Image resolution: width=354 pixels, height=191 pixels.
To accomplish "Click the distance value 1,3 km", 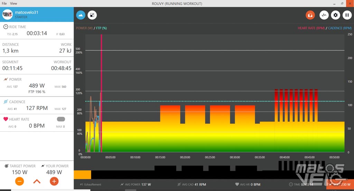I will point(10,51).
